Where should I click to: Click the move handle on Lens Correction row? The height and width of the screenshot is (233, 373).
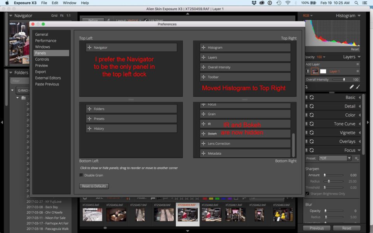203,144
